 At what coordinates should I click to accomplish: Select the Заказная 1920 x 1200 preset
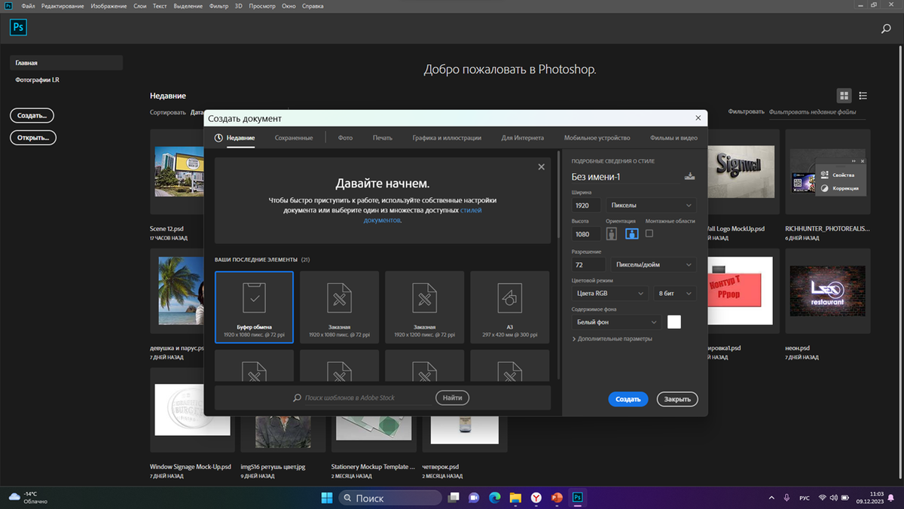coord(425,307)
